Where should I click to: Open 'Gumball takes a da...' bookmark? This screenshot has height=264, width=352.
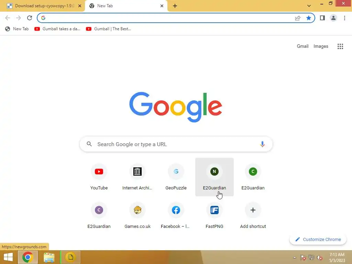click(x=57, y=29)
